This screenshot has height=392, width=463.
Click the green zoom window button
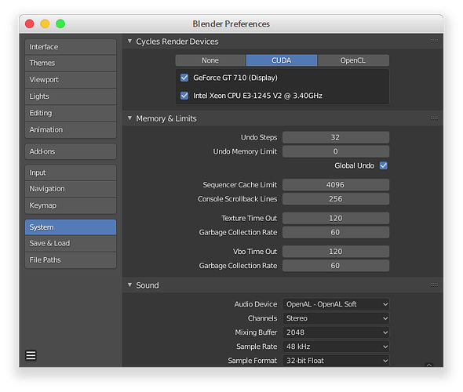point(60,24)
